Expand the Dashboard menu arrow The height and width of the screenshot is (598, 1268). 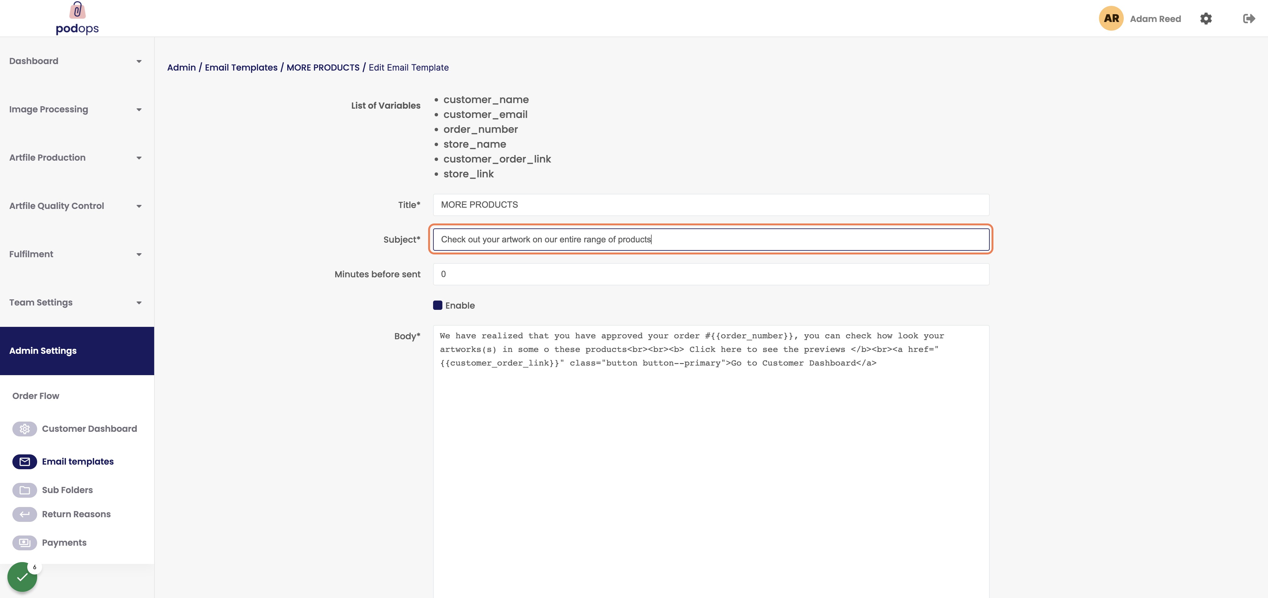[x=139, y=62]
